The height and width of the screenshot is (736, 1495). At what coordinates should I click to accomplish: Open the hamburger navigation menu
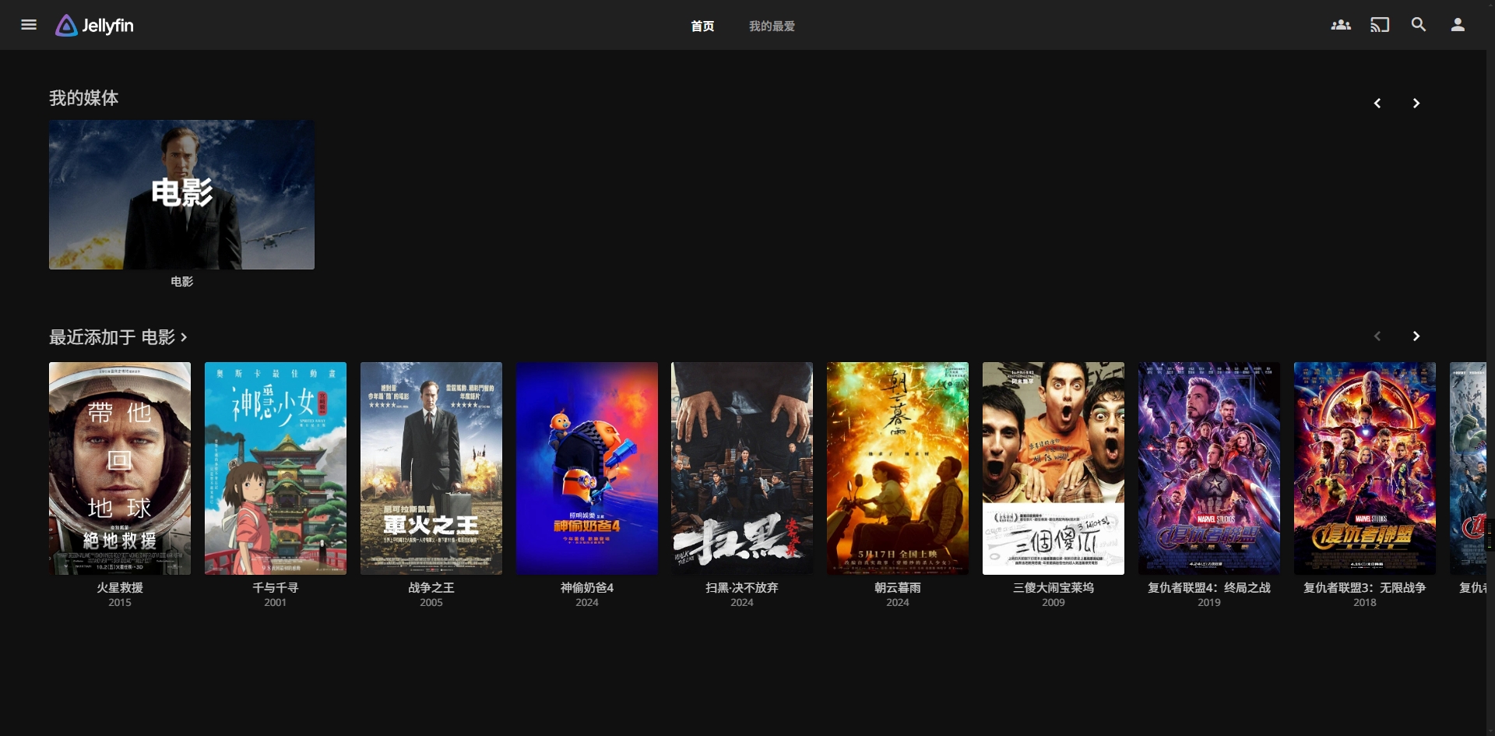[x=29, y=25]
